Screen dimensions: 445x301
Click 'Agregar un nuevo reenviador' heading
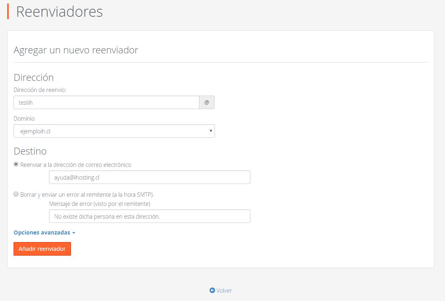(76, 50)
